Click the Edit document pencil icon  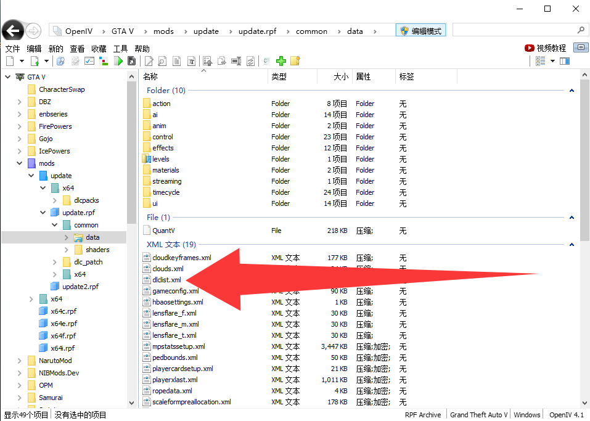point(149,61)
